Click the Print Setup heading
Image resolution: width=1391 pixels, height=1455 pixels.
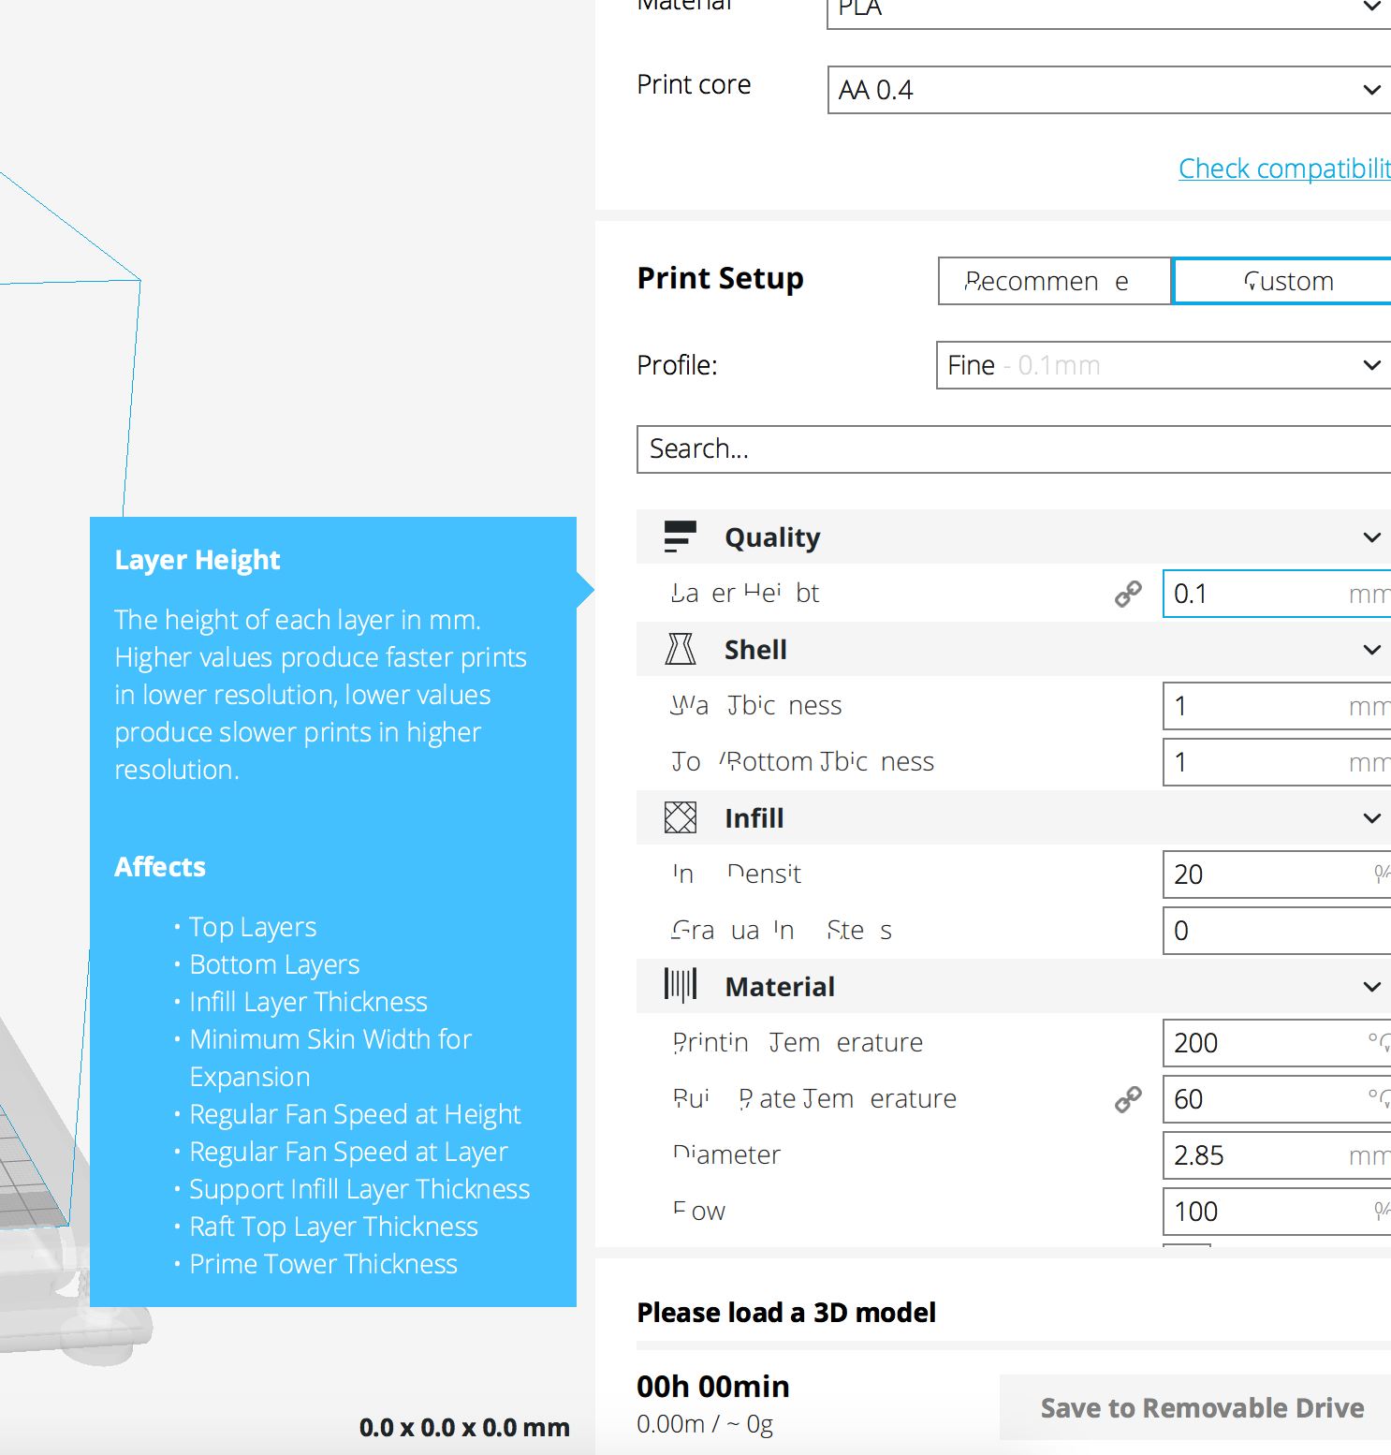coord(720,279)
